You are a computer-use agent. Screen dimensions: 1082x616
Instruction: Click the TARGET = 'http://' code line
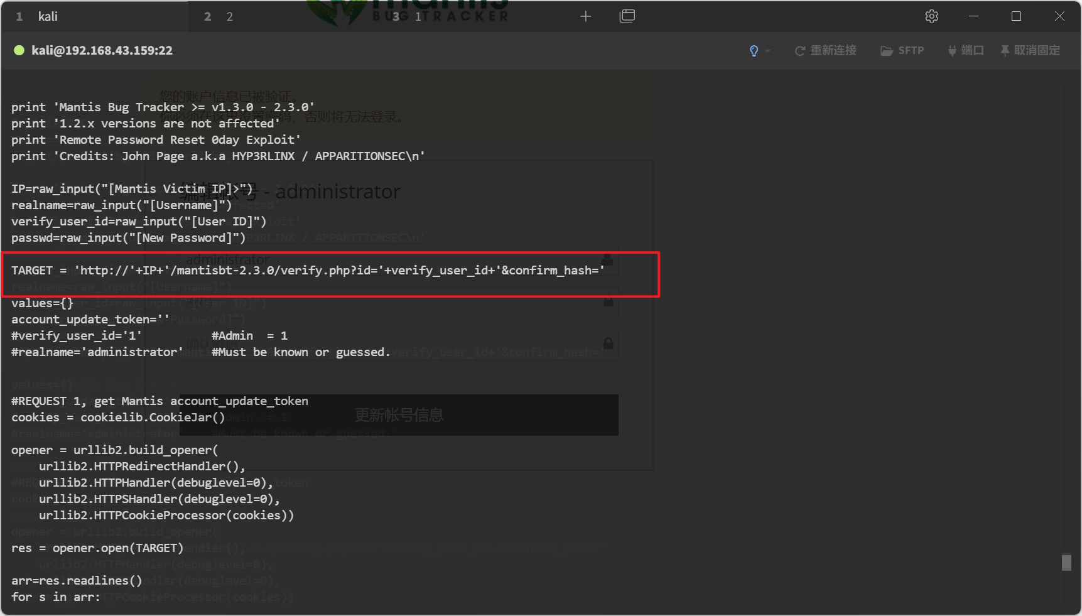308,271
